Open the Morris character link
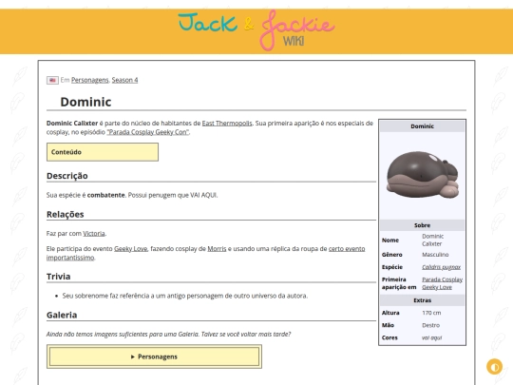Image resolution: width=513 pixels, height=385 pixels. coord(217,249)
